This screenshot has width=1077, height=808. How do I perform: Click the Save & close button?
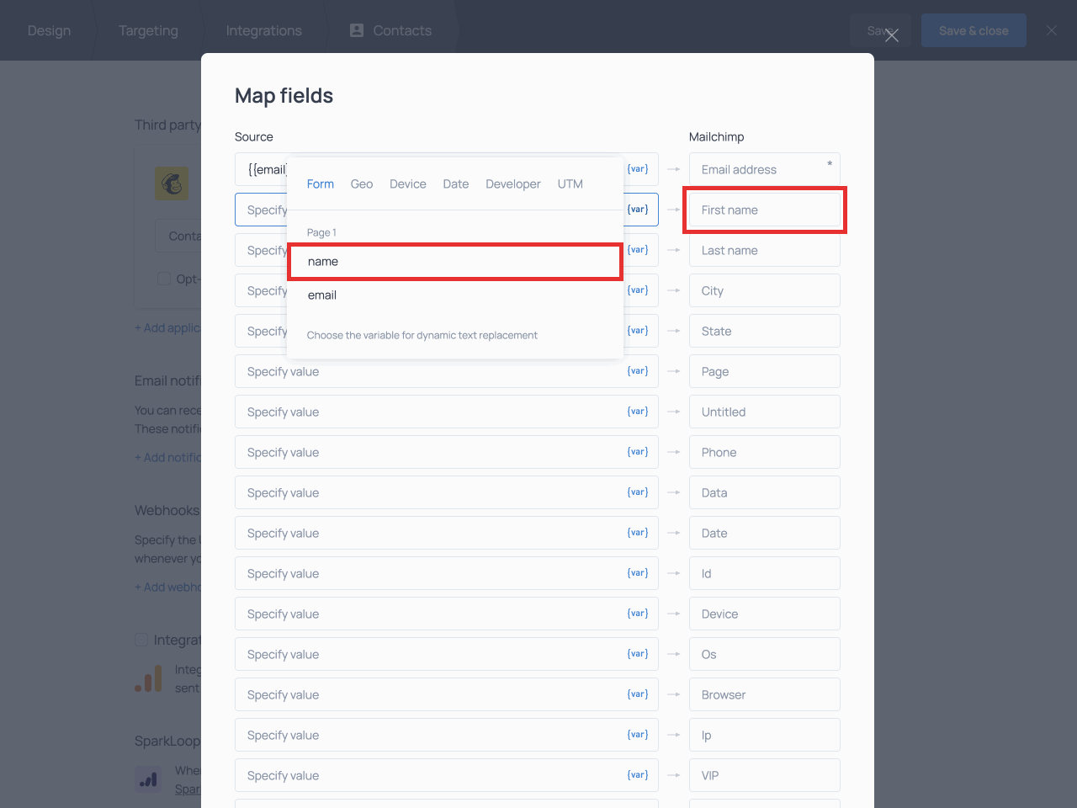pyautogui.click(x=974, y=30)
